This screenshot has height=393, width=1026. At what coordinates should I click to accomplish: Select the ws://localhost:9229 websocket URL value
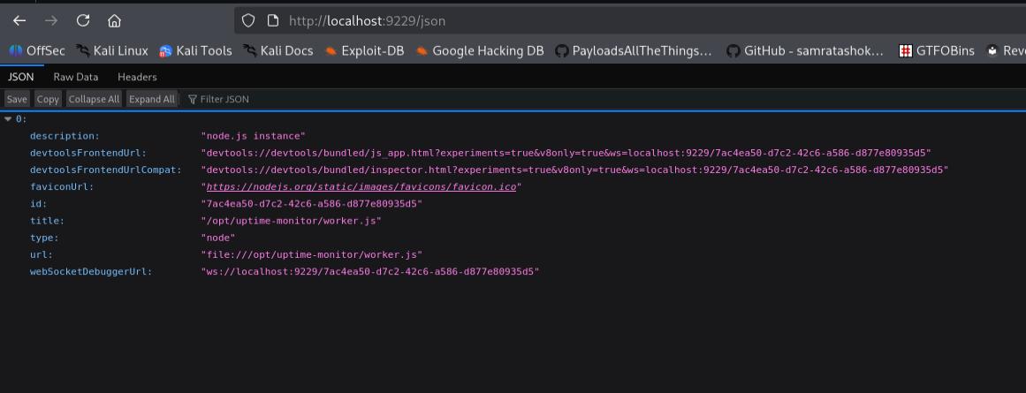[370, 272]
